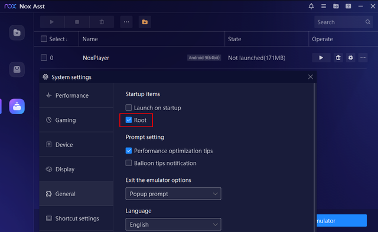Open the toolbar more options ellipsis

126,22
